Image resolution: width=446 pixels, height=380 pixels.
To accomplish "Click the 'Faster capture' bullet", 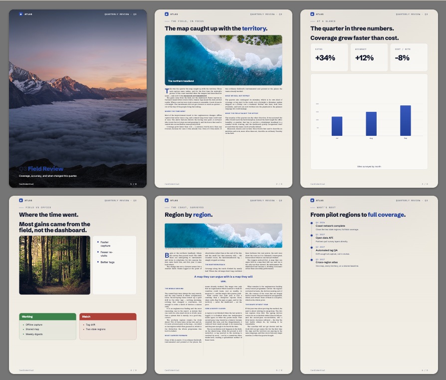I will [105, 244].
